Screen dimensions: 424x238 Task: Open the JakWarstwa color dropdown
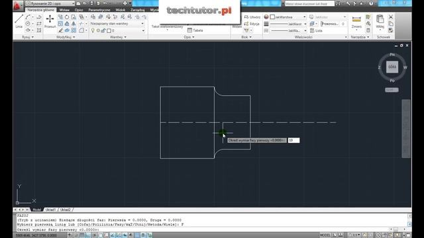click(288, 17)
